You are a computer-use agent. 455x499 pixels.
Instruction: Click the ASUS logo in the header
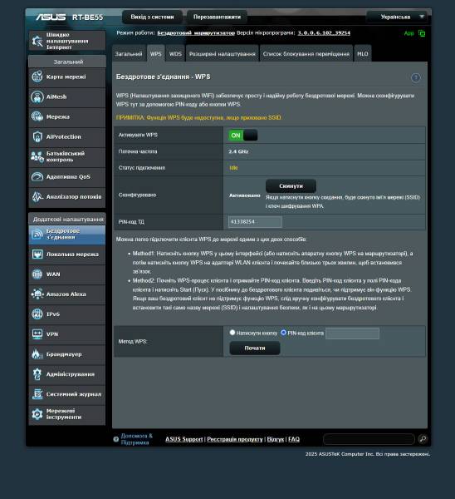click(51, 17)
